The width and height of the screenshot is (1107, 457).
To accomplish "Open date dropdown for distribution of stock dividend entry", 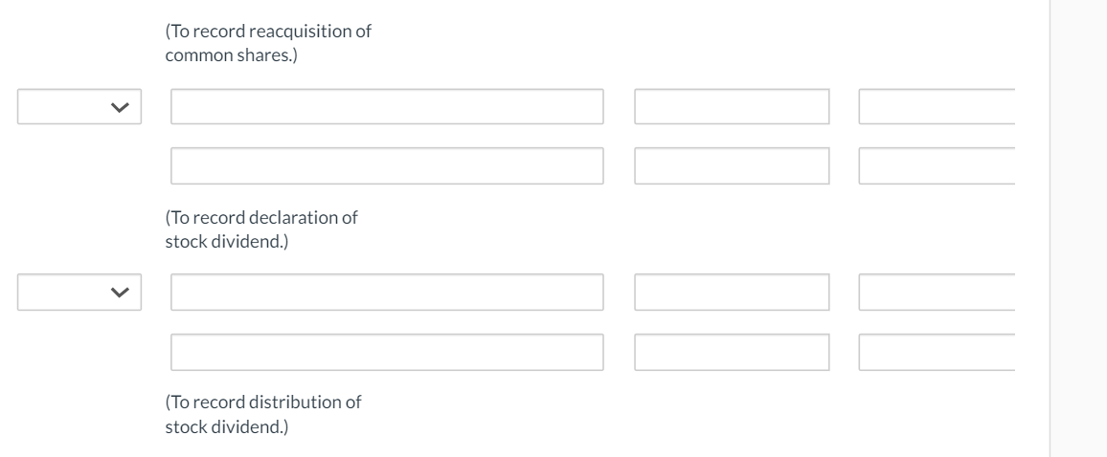I will coord(79,293).
